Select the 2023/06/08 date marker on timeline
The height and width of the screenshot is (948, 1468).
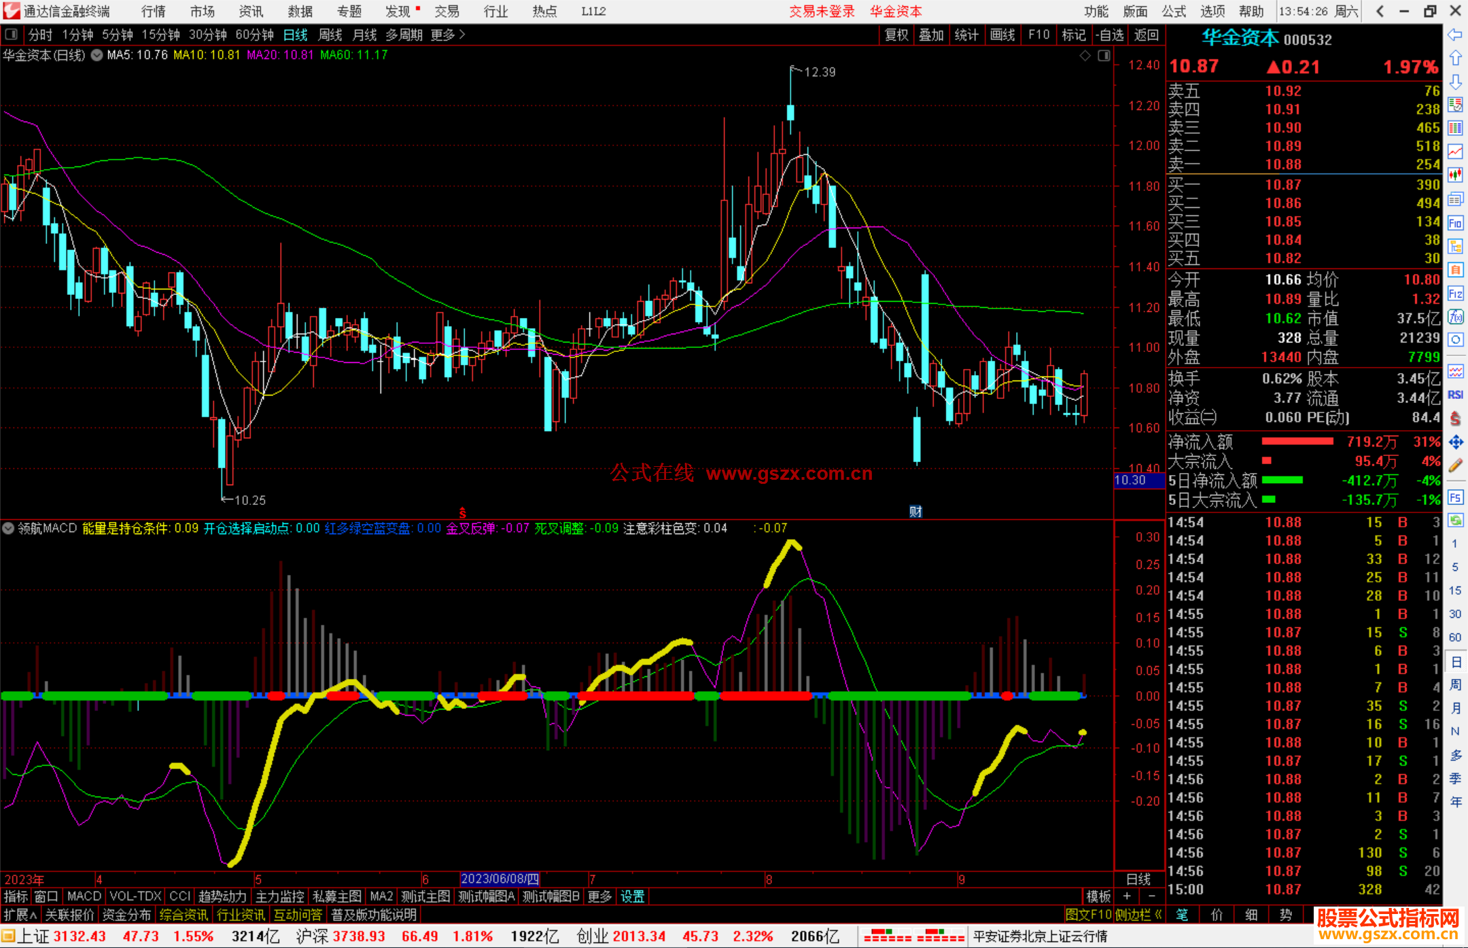[x=500, y=879]
